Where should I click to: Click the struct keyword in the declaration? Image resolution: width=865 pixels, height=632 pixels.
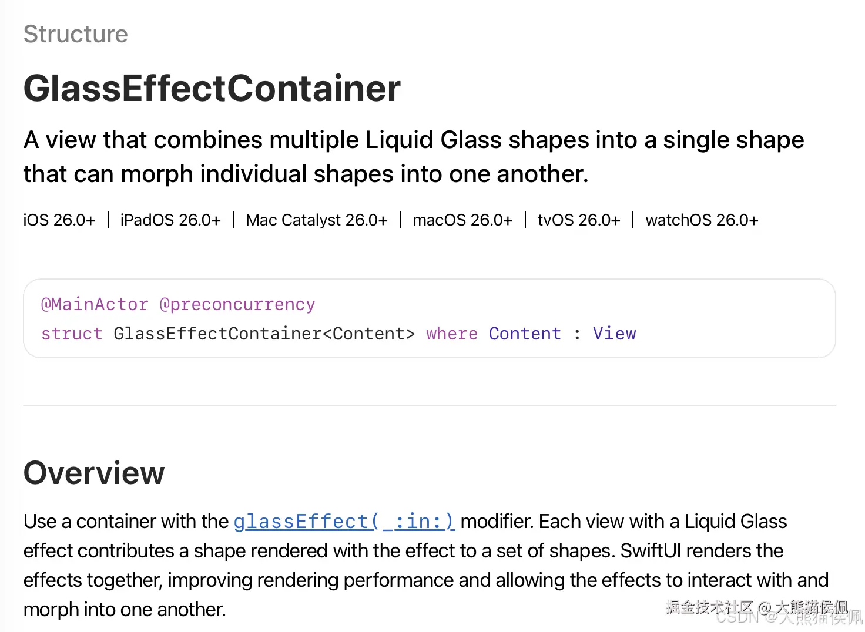tap(72, 334)
